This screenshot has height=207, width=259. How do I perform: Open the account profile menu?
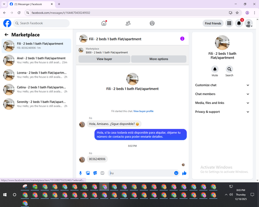point(249,23)
